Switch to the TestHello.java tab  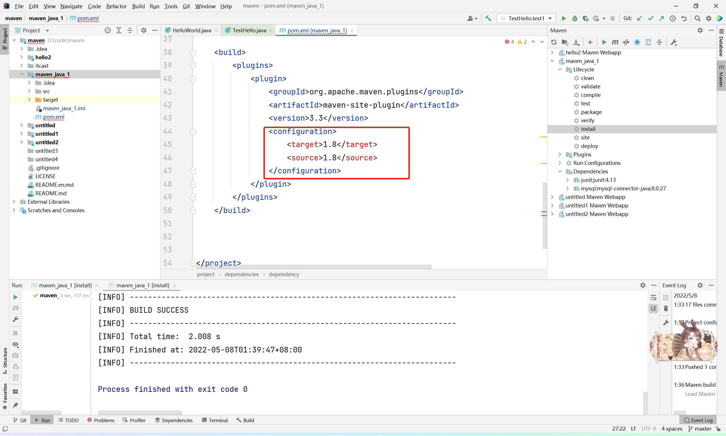[249, 30]
